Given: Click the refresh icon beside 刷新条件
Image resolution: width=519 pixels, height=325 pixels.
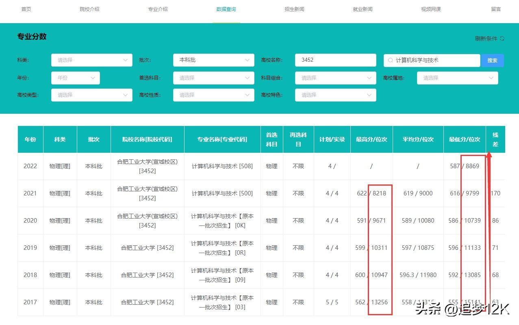Looking at the screenshot, I should coord(502,39).
